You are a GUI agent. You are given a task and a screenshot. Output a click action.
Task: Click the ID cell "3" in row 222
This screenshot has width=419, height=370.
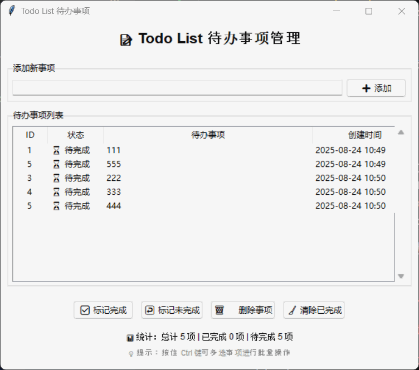30,178
